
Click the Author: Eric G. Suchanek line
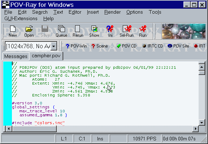pyautogui.click(x=55, y=72)
